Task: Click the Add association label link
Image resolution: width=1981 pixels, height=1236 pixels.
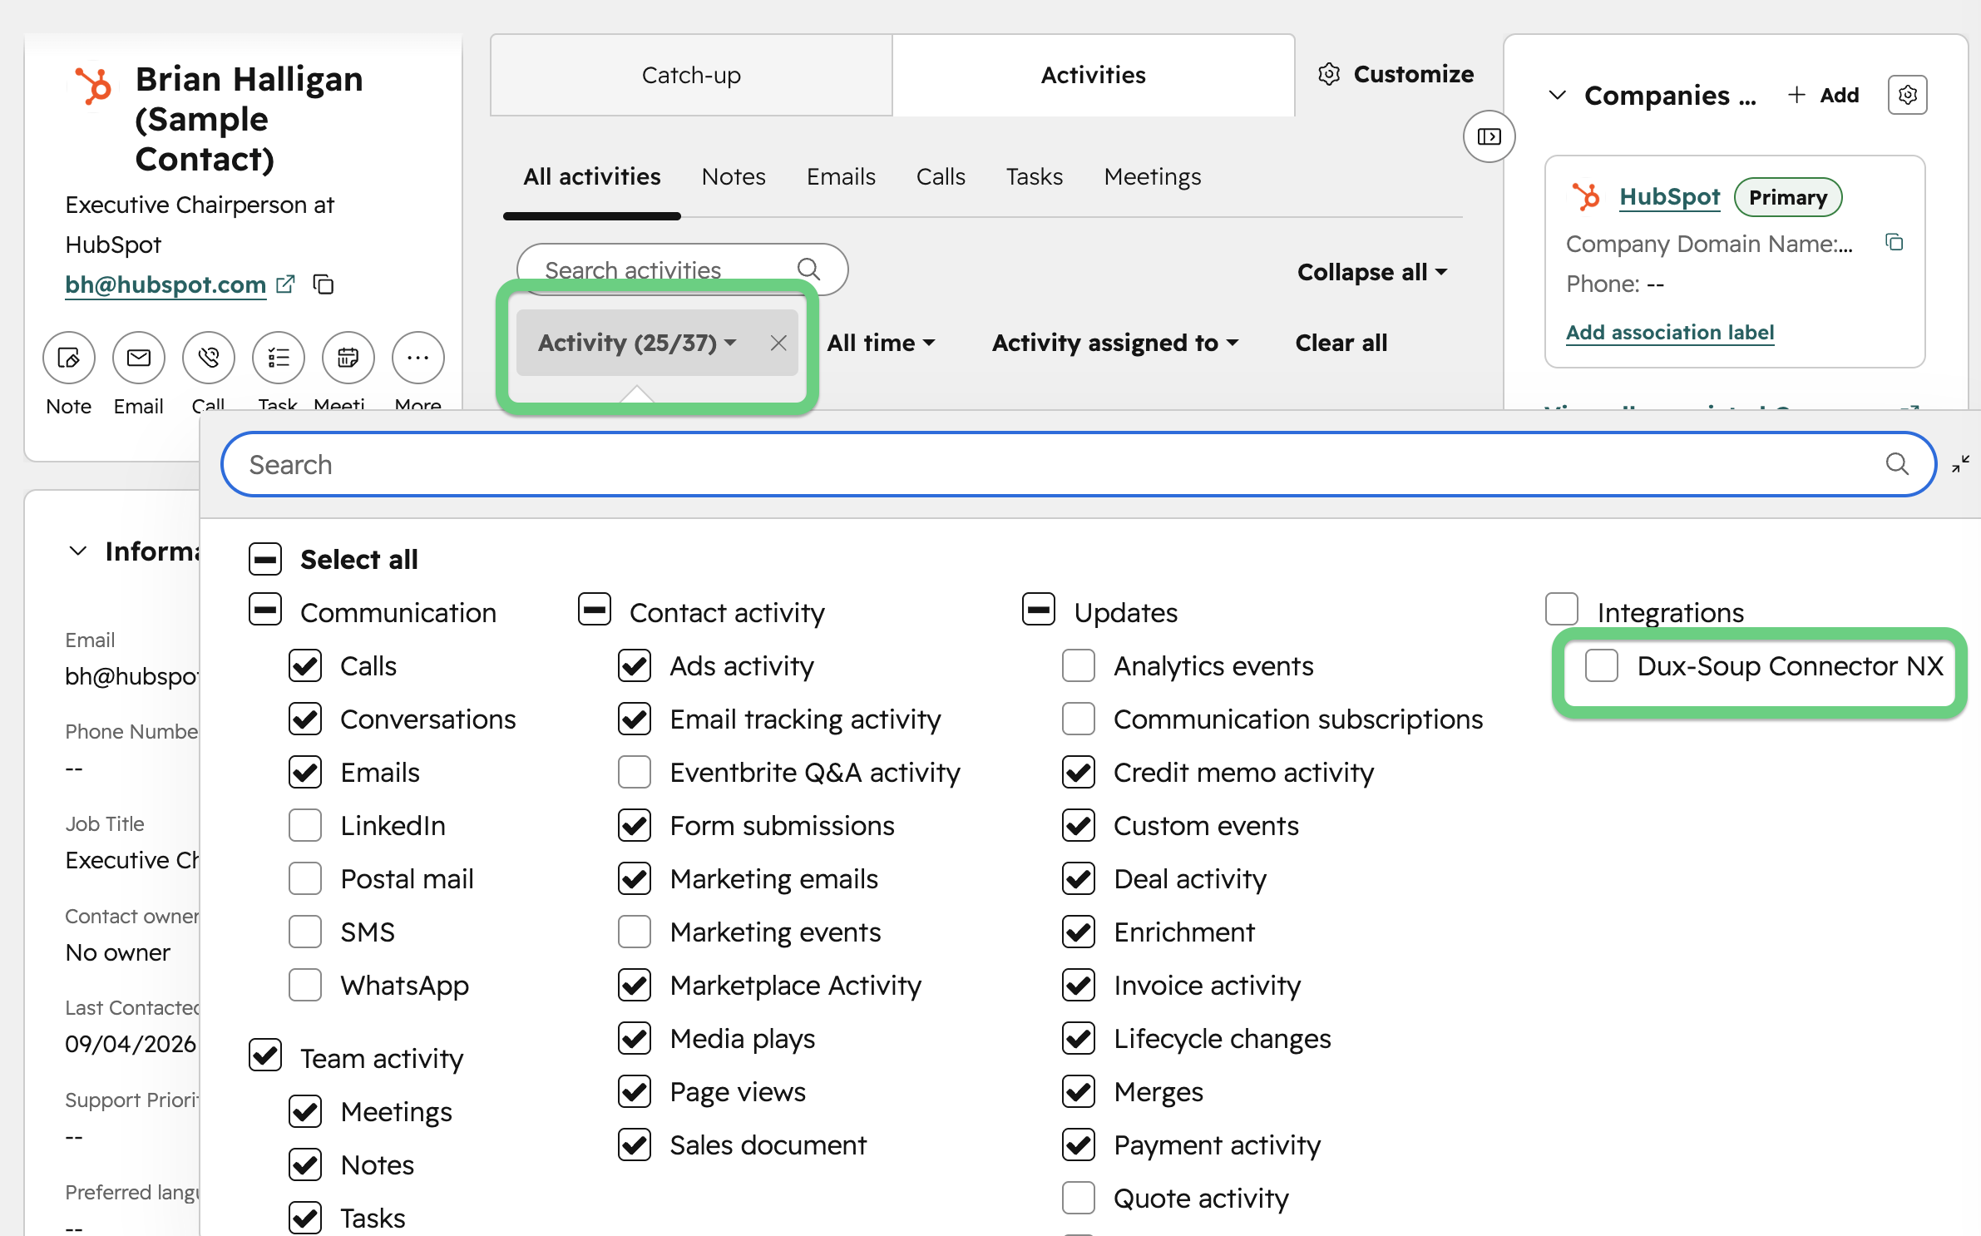Action: point(1670,332)
